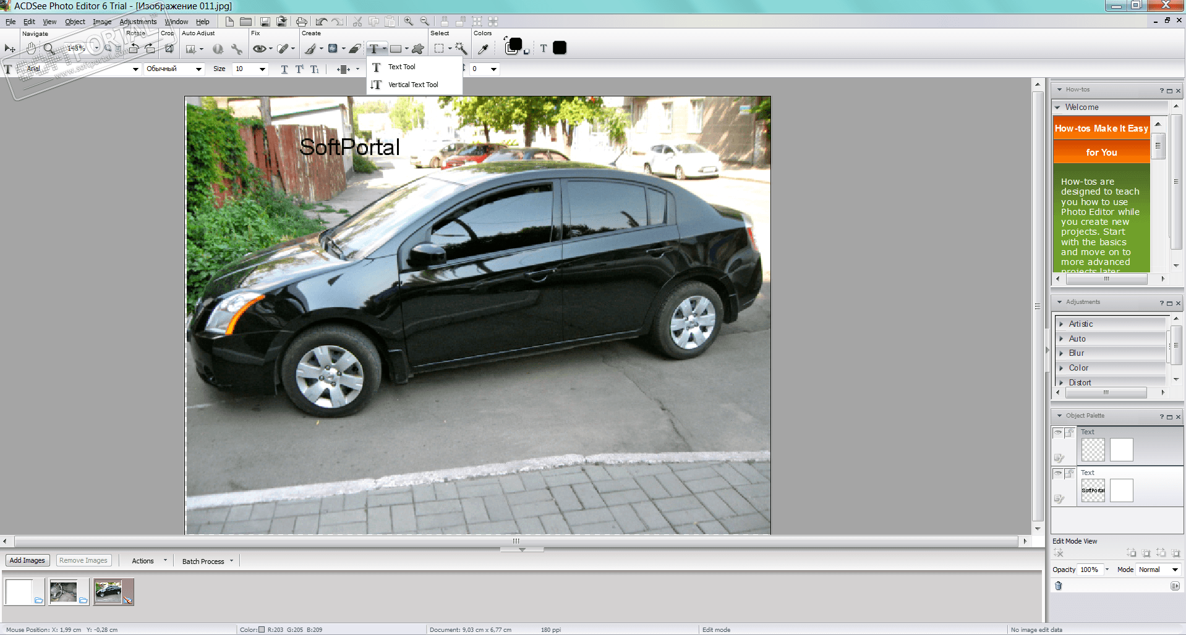Screen dimensions: 1186x635
Task: Open the font Size dropdown
Action: pos(262,69)
